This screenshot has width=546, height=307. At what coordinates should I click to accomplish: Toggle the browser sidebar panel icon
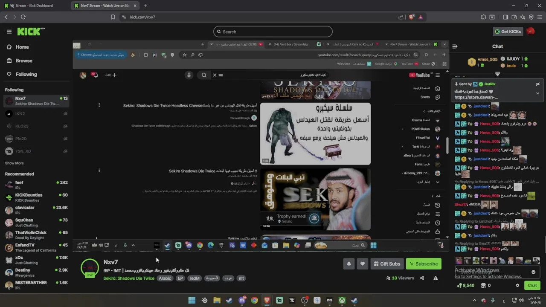tap(505, 17)
